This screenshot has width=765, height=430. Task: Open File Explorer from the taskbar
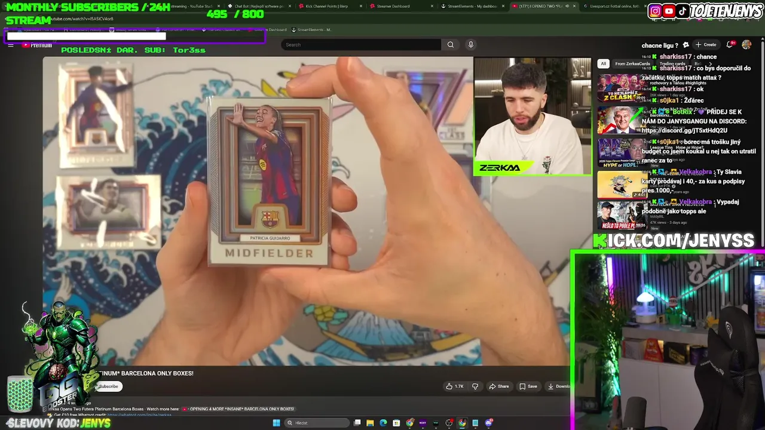(x=370, y=423)
